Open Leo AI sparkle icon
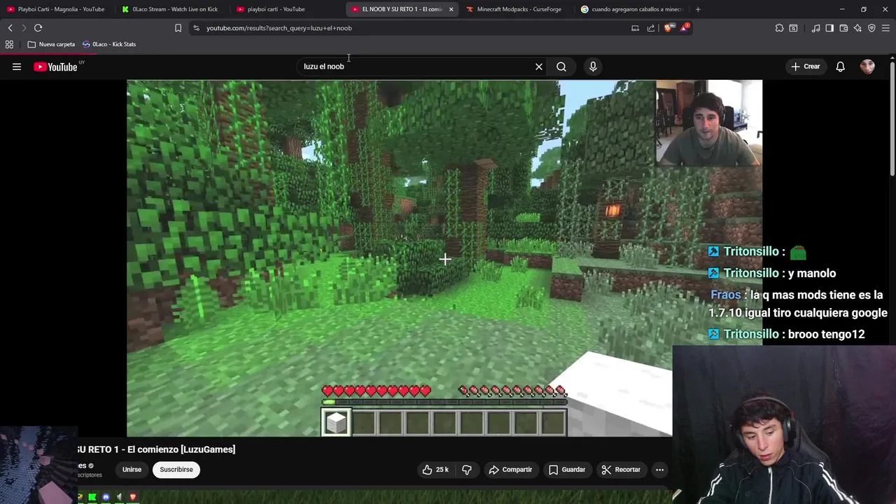The width and height of the screenshot is (896, 504). [857, 28]
